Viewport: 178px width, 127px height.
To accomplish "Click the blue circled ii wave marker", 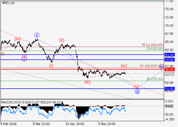I will click(x=37, y=35).
